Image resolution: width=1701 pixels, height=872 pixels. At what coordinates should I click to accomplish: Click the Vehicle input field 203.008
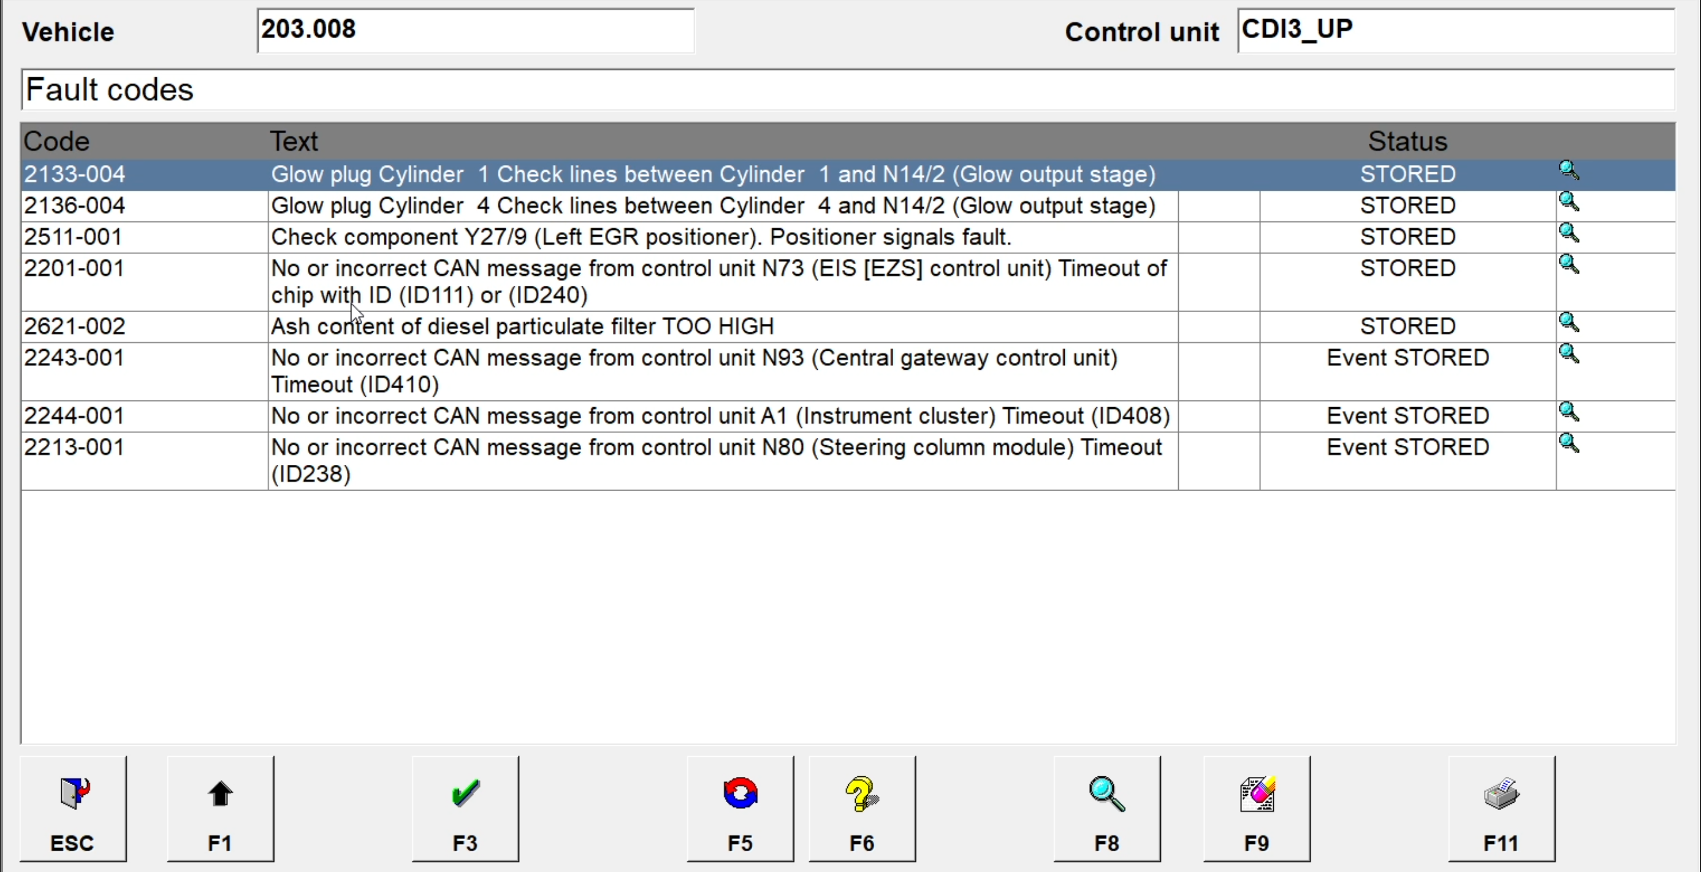[476, 31]
